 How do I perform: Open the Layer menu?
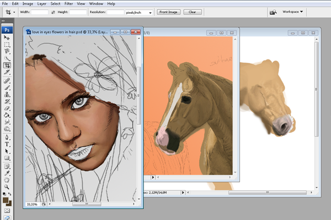pyautogui.click(x=41, y=4)
